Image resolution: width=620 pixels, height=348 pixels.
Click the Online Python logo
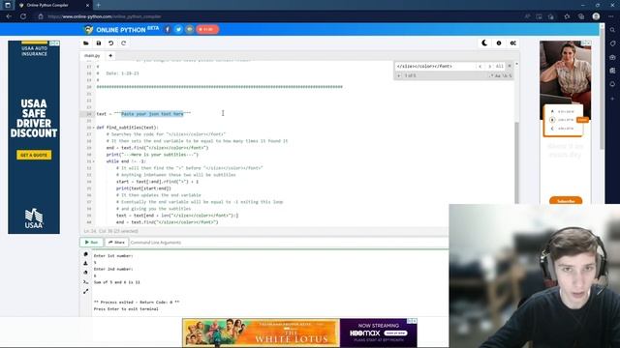(x=121, y=30)
